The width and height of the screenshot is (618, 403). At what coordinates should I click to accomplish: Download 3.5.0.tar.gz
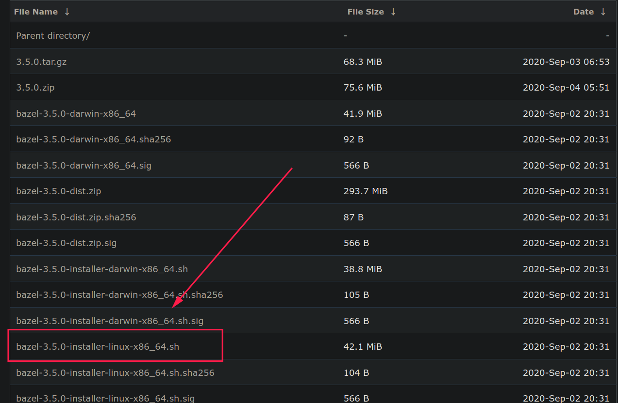(x=41, y=62)
